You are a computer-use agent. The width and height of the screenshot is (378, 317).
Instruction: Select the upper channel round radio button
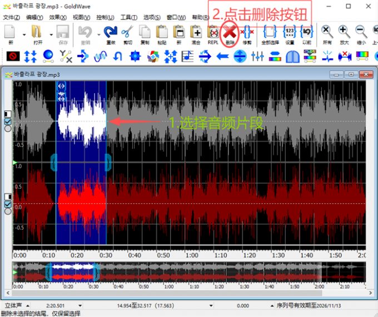8,128
